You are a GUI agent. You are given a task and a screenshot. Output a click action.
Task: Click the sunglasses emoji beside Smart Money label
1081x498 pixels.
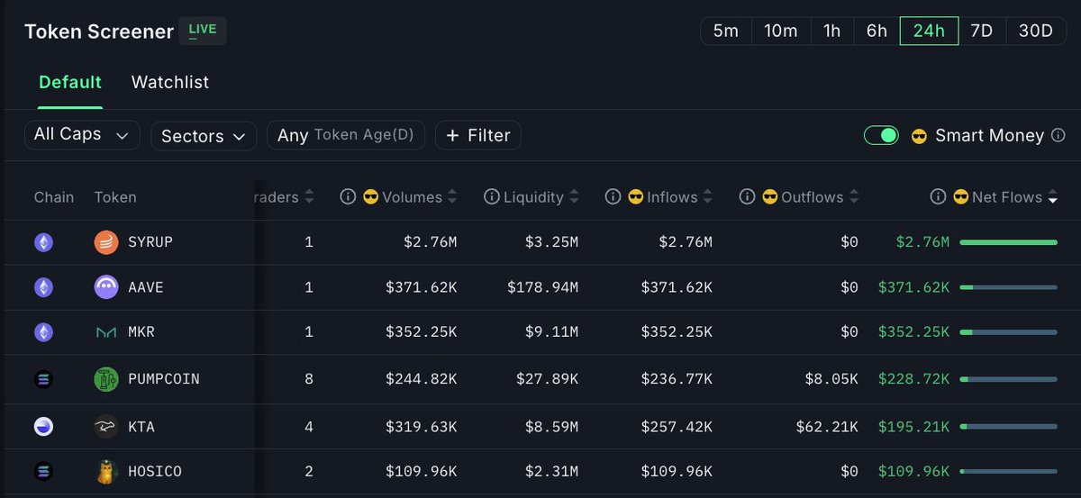919,136
